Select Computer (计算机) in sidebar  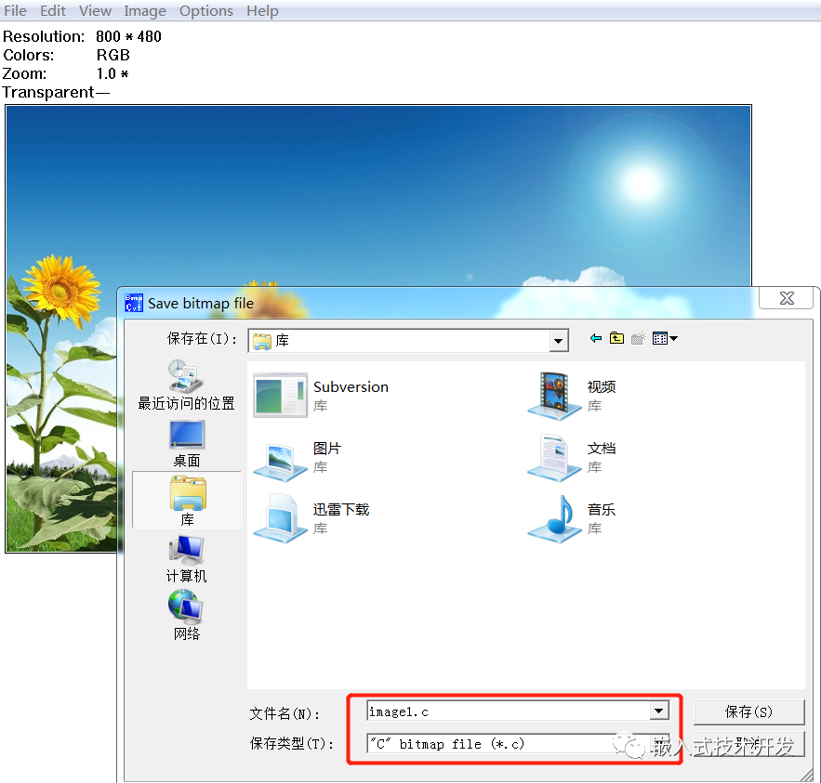pyautogui.click(x=186, y=559)
